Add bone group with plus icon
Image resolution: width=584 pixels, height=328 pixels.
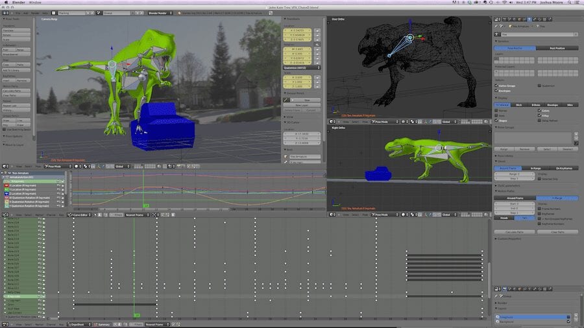pyautogui.click(x=576, y=134)
